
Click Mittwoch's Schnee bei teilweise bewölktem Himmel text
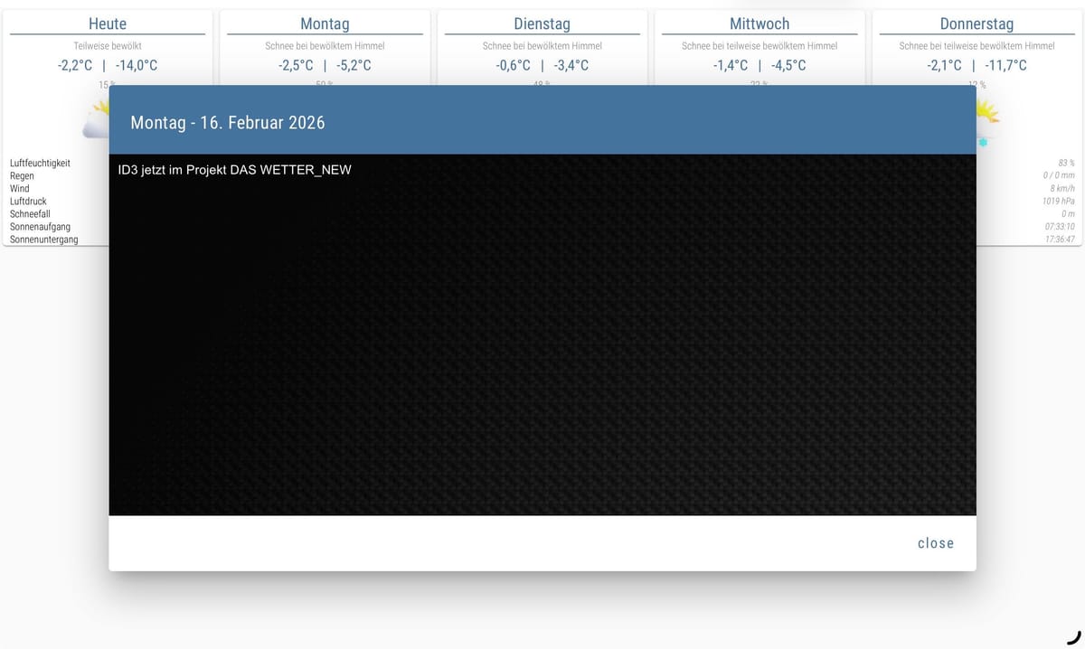pos(759,45)
